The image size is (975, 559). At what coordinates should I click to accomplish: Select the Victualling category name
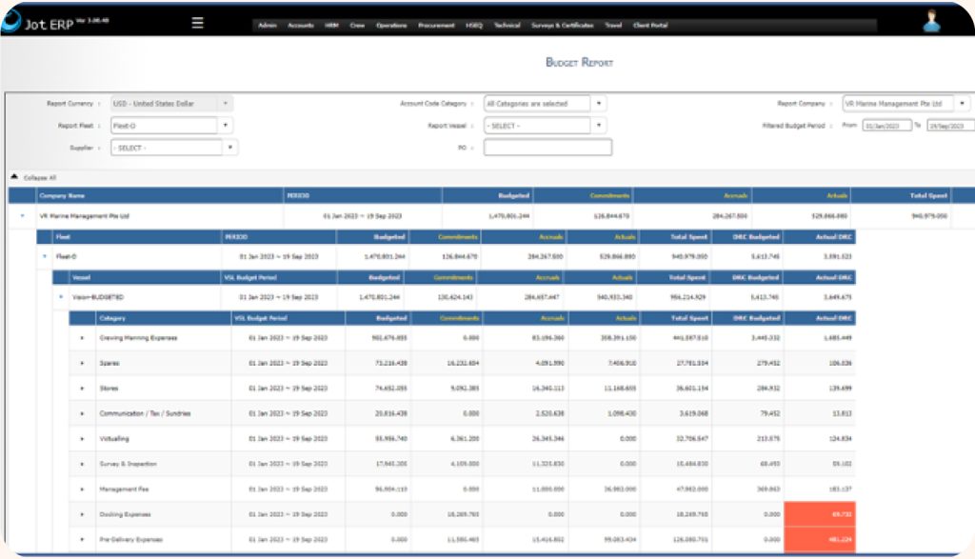pyautogui.click(x=114, y=439)
